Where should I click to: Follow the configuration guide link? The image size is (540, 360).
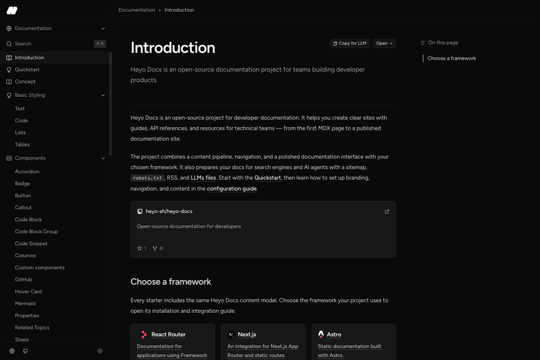(x=232, y=189)
